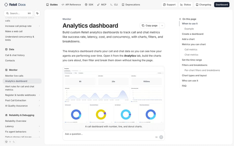Open Make a web call page
The image size is (234, 146).
[14, 31]
